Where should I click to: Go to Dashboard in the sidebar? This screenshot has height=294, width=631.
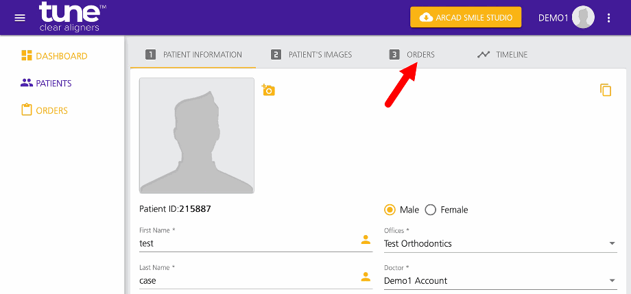pyautogui.click(x=54, y=56)
